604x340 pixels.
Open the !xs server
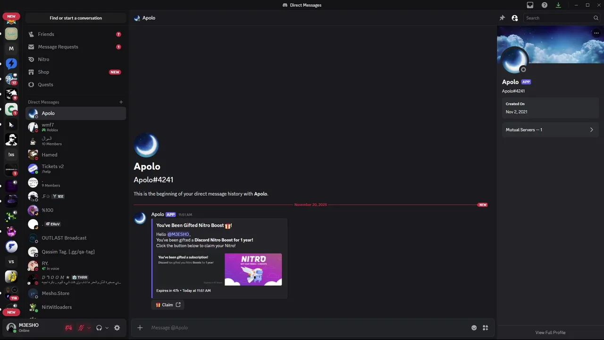[11, 155]
